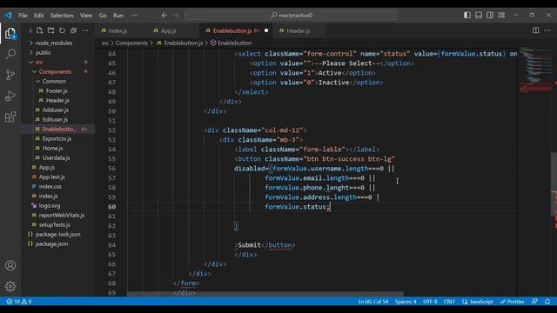
Task: Refresh the explorer tree
Action: 62,31
